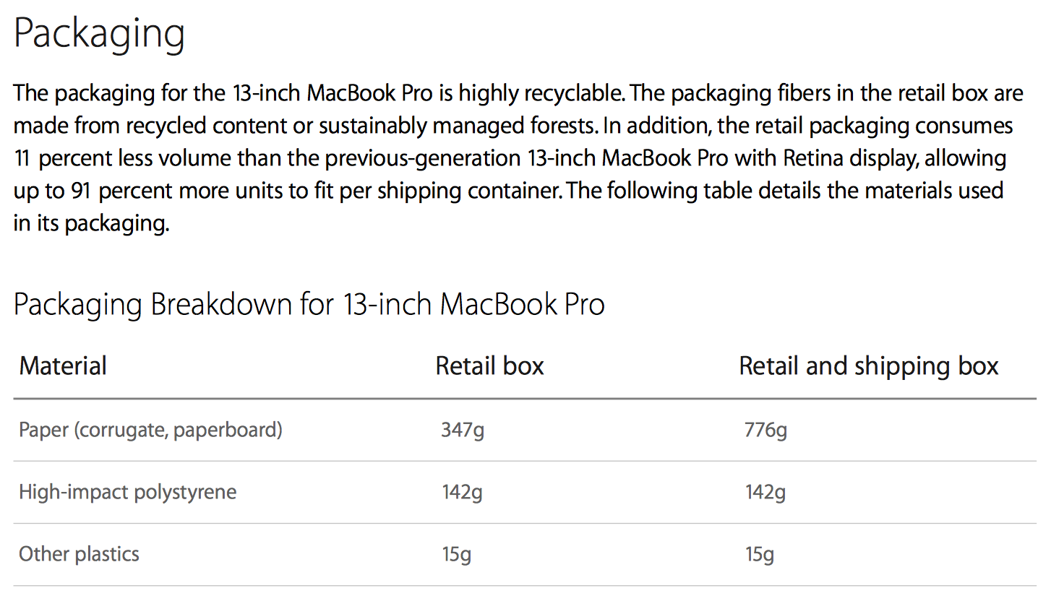Click the Packaging Breakdown for 13-inch MacBook Pro subheading

coord(309,304)
